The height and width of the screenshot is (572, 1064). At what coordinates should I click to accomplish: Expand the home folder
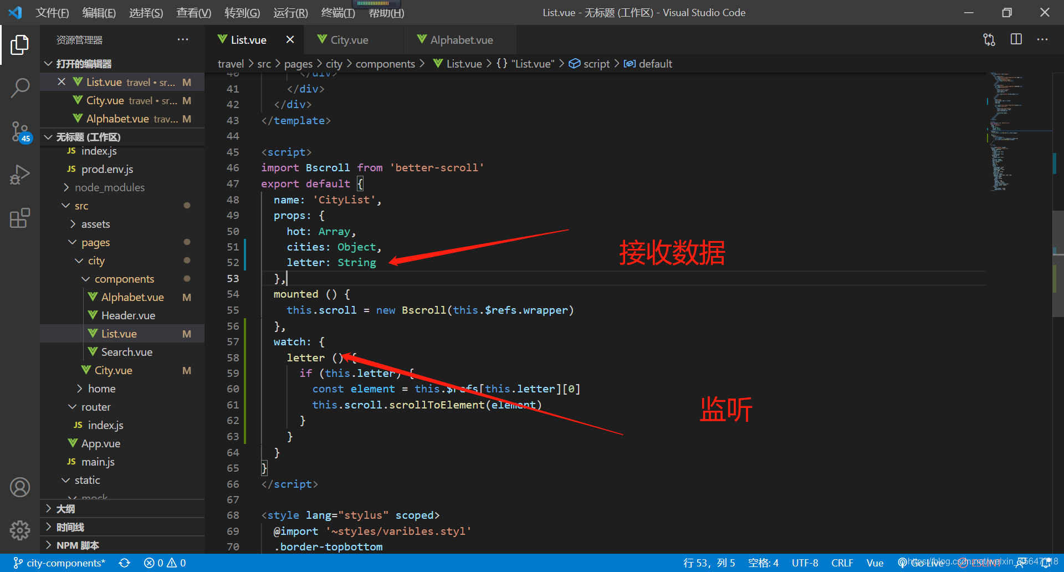coord(101,389)
